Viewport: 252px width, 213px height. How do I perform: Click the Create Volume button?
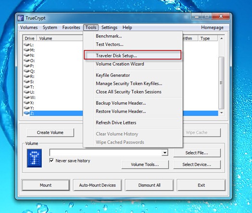tap(50, 133)
